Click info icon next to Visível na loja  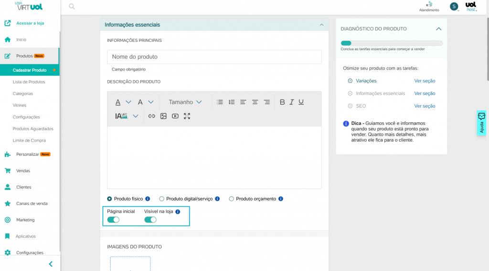pos(178,211)
